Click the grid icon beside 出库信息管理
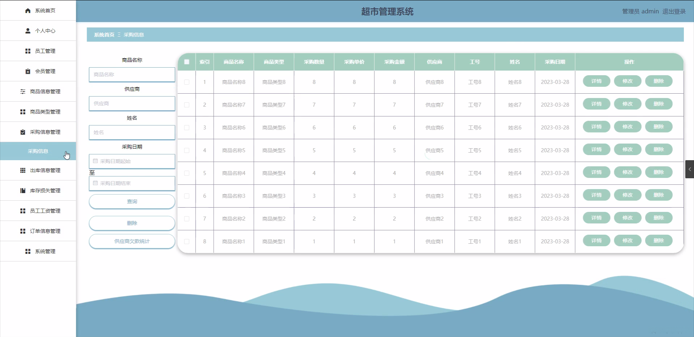The image size is (694, 337). point(23,171)
